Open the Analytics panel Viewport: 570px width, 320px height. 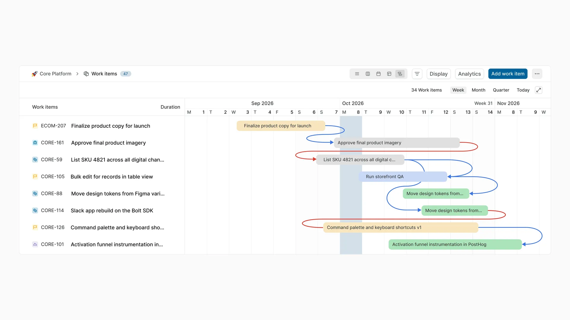pyautogui.click(x=469, y=74)
